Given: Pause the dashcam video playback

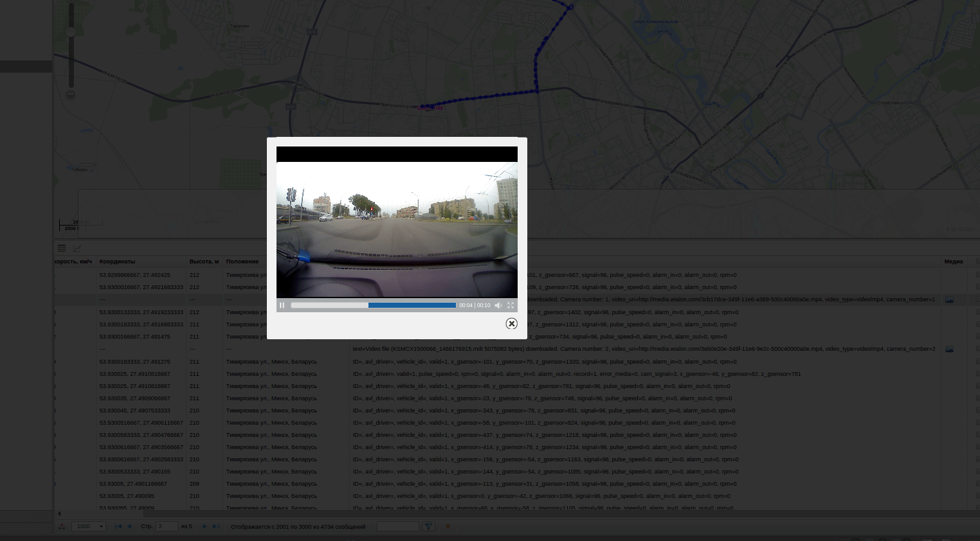Looking at the screenshot, I should pos(282,305).
